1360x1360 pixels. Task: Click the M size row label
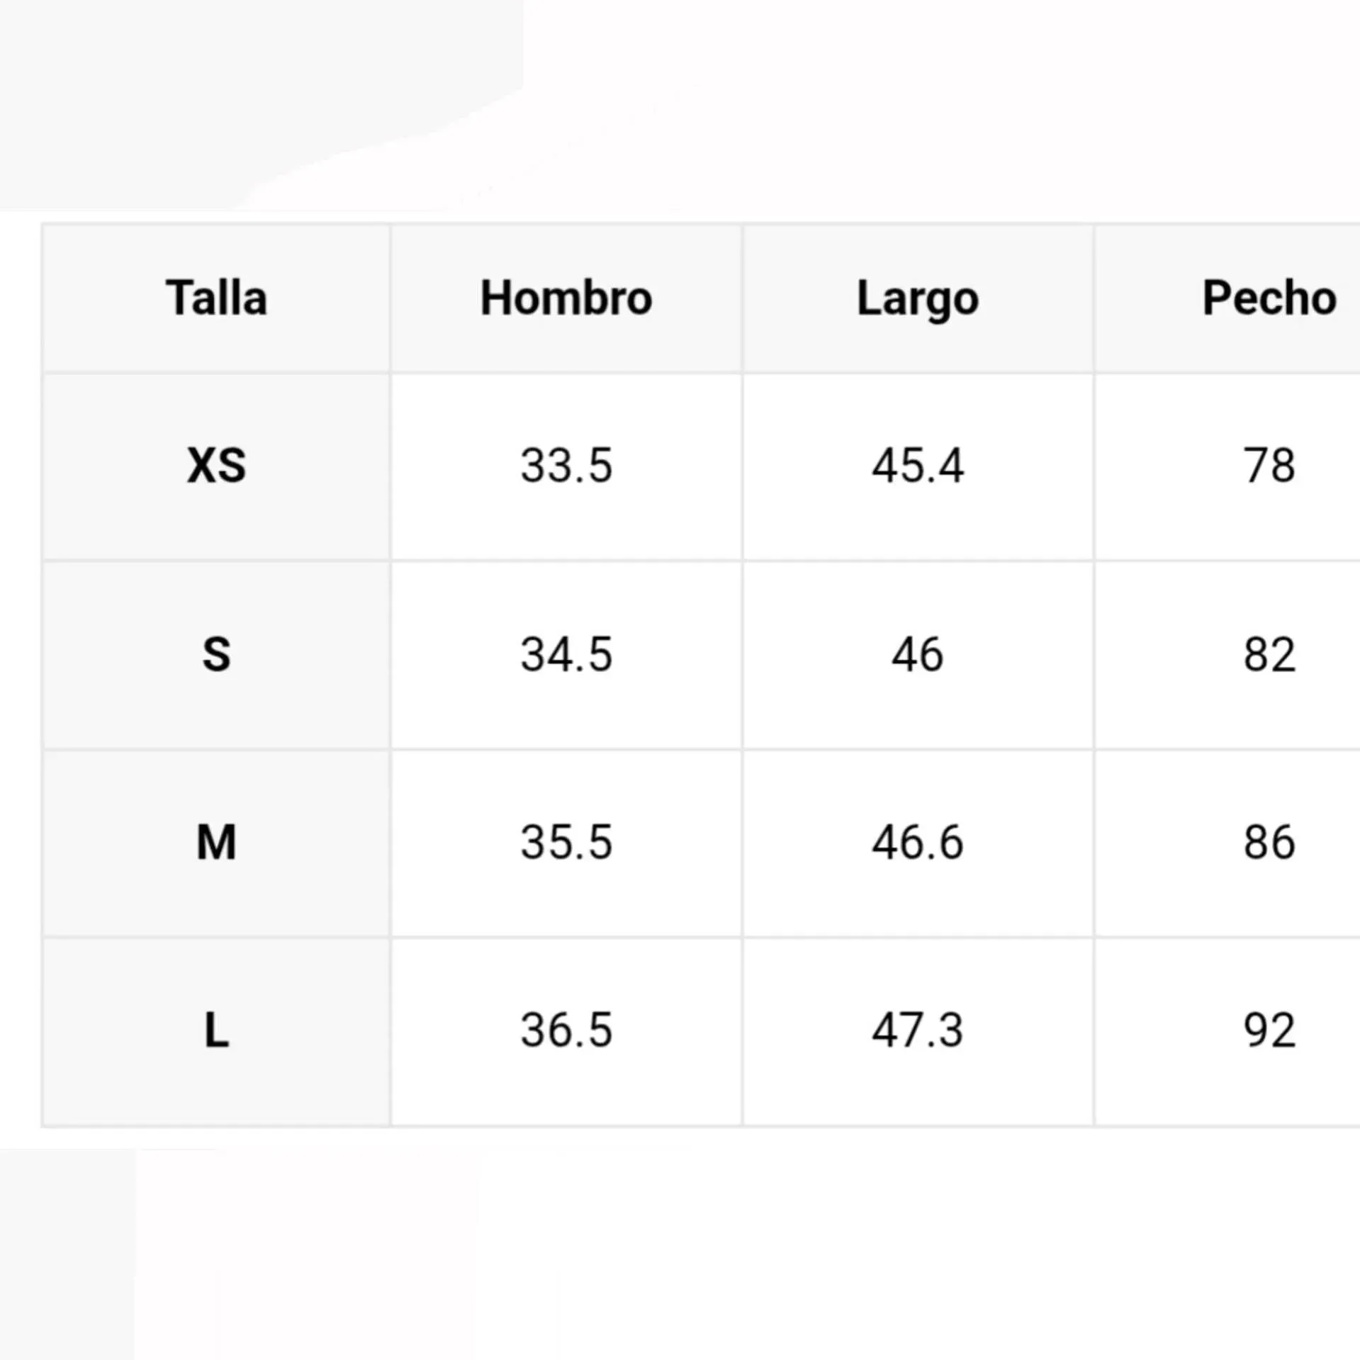click(x=216, y=843)
